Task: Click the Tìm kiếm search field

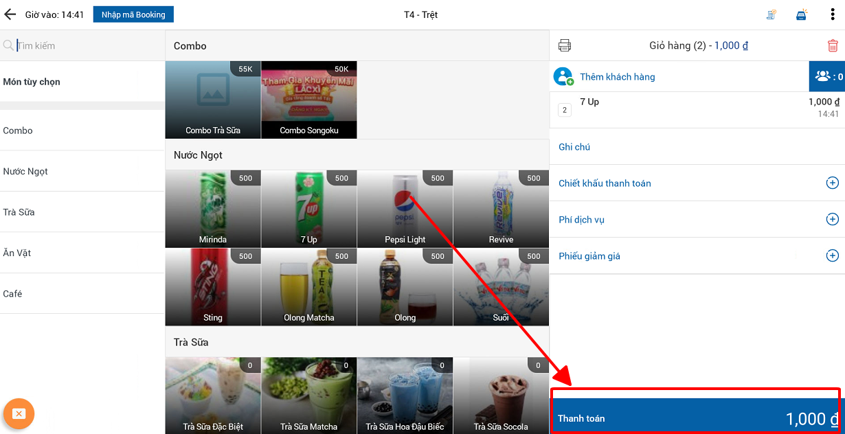Action: 82,45
